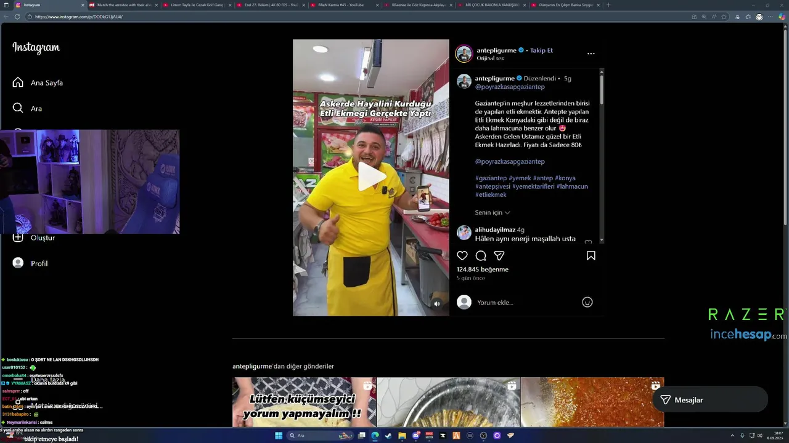Image resolution: width=789 pixels, height=443 pixels.
Task: Open Microsoft Edge from taskbar
Action: tap(375, 436)
